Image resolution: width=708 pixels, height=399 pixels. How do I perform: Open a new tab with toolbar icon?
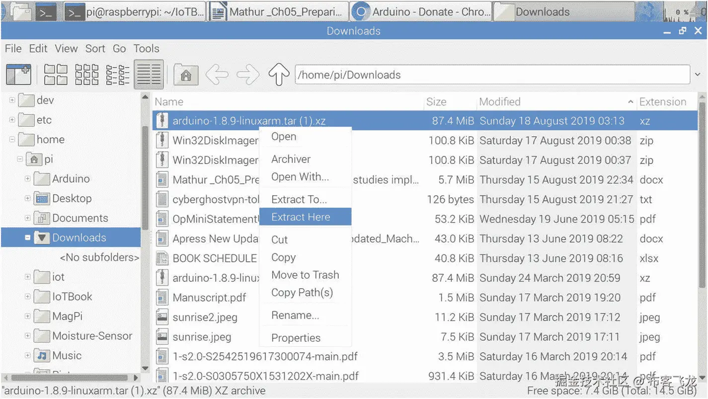(x=18, y=75)
